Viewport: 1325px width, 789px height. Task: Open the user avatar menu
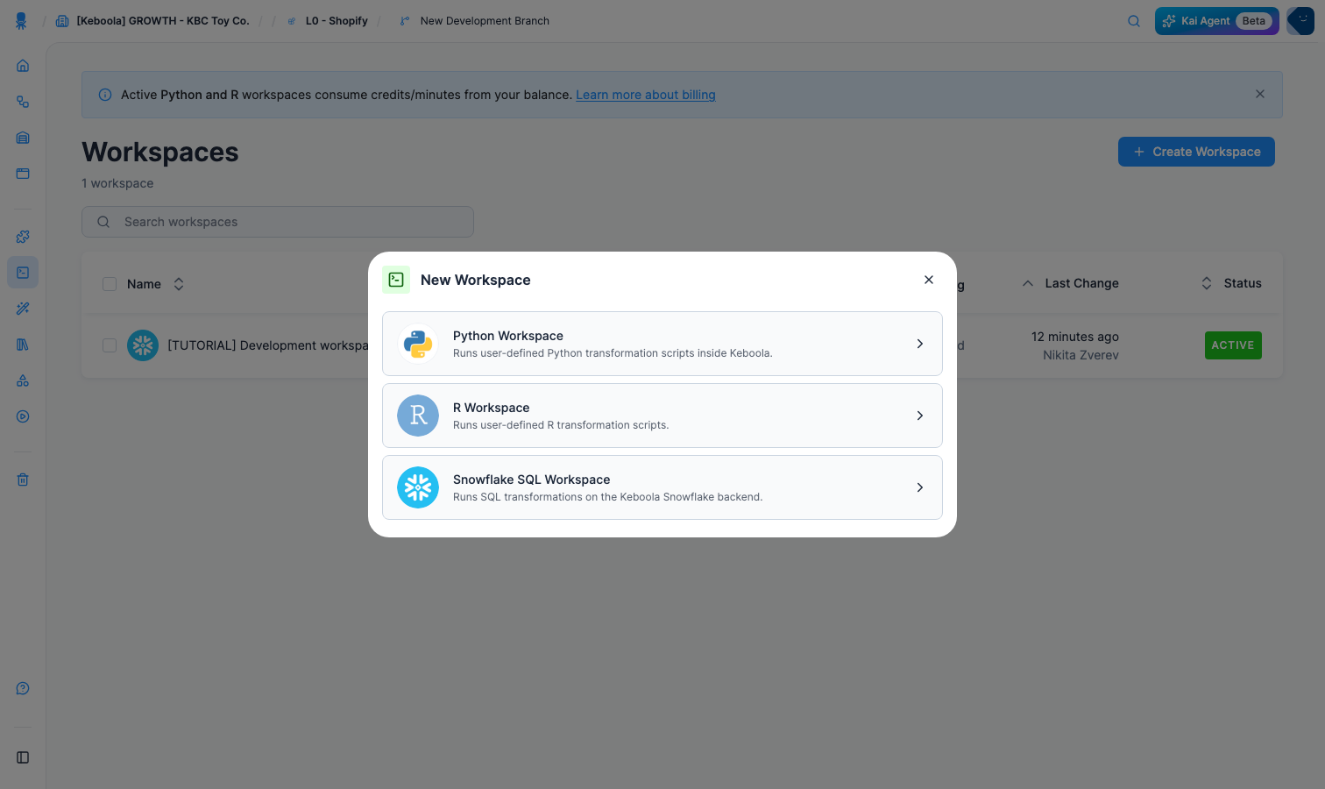(1300, 21)
